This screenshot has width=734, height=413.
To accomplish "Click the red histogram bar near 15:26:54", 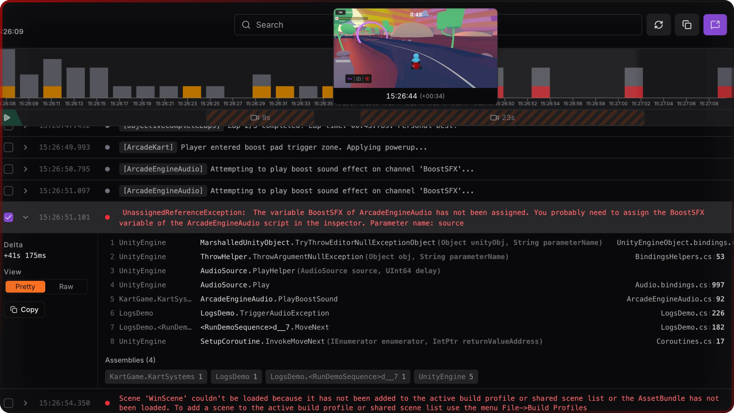I will [541, 92].
